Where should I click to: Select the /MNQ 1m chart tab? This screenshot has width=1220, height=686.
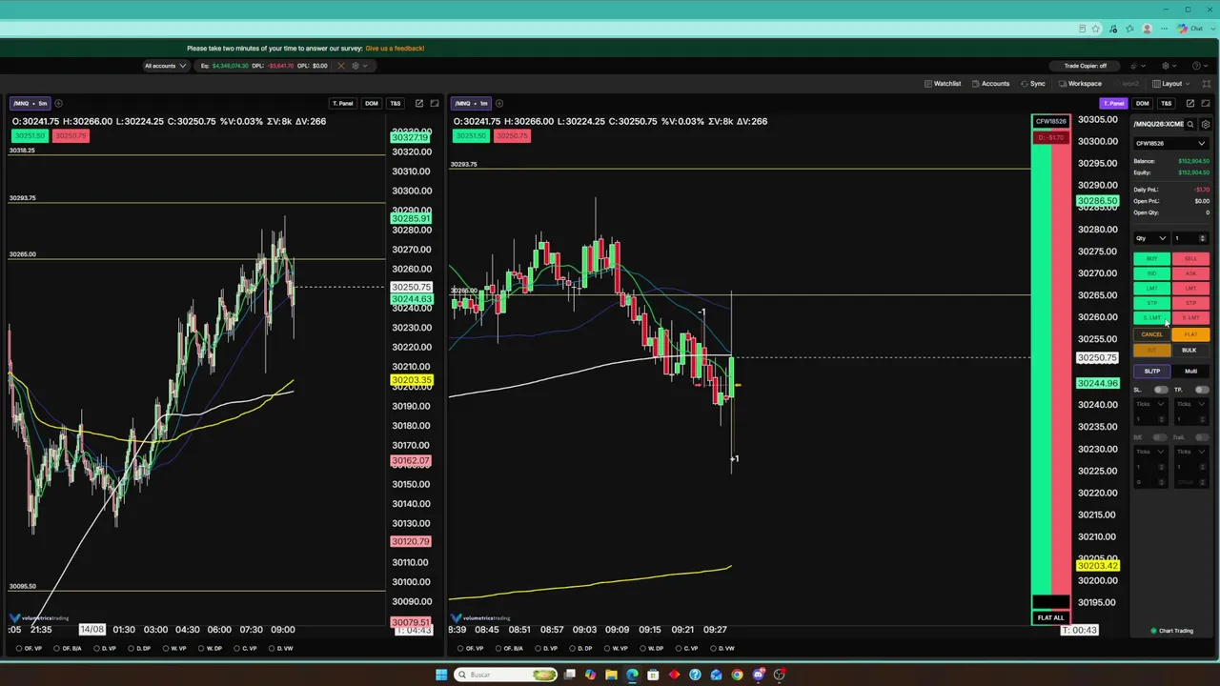tap(472, 103)
